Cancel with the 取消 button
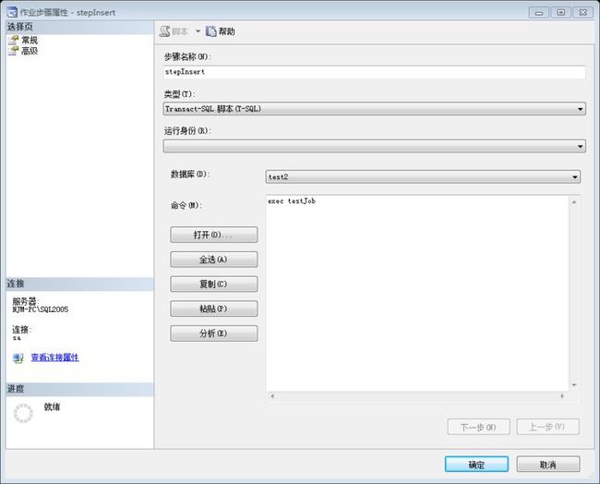600x484 pixels. [548, 465]
